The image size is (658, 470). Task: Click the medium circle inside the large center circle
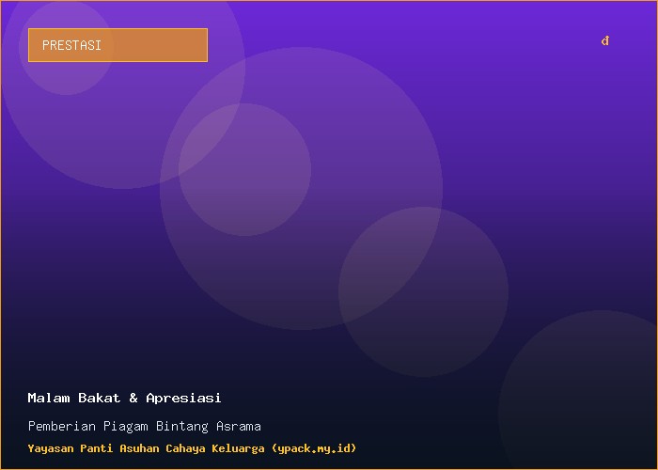pos(244,169)
